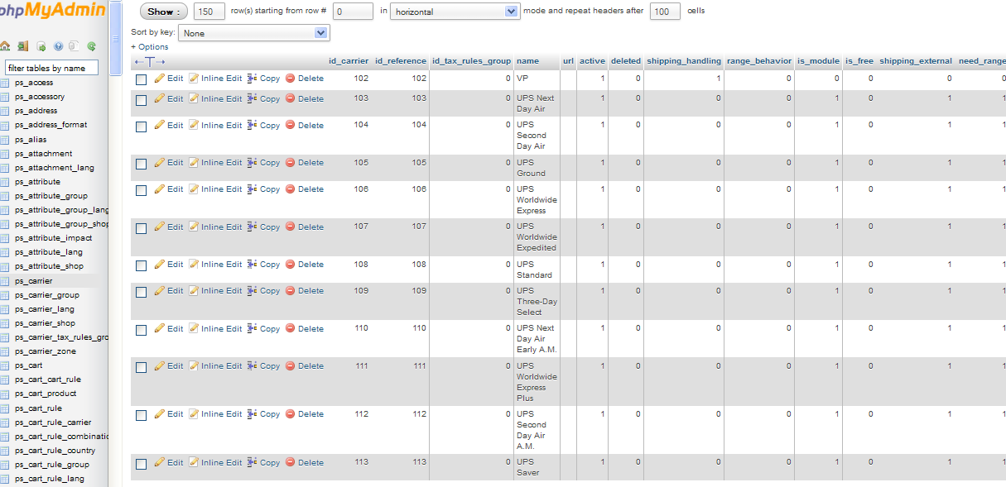The image size is (1006, 487).
Task: Click the rows count field showing 150
Action: tap(209, 12)
